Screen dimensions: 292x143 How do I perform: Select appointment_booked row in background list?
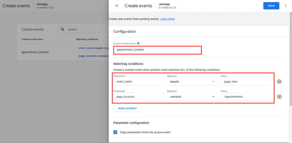(63, 52)
